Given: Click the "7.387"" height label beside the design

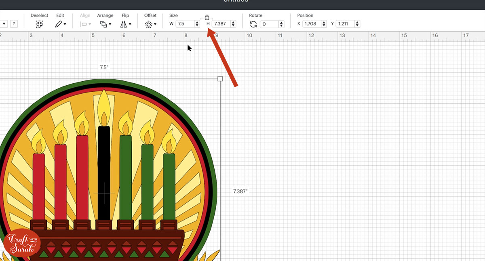Looking at the screenshot, I should coord(240,192).
